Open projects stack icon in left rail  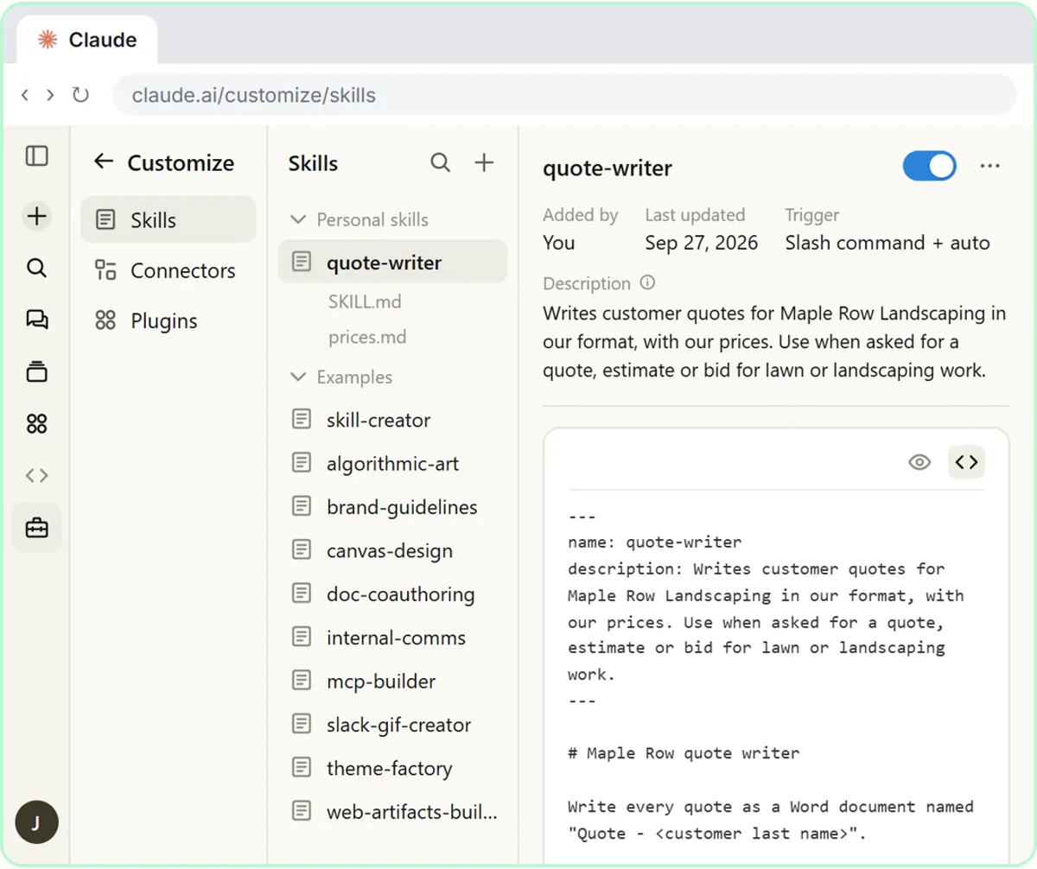tap(36, 371)
